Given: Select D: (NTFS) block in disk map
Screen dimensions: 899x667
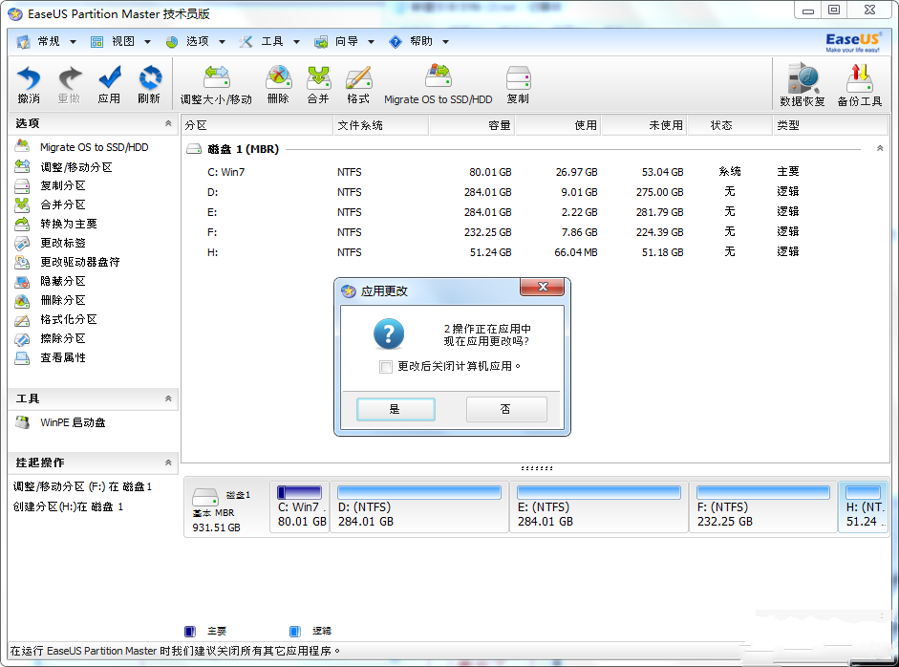Looking at the screenshot, I should coord(419,507).
